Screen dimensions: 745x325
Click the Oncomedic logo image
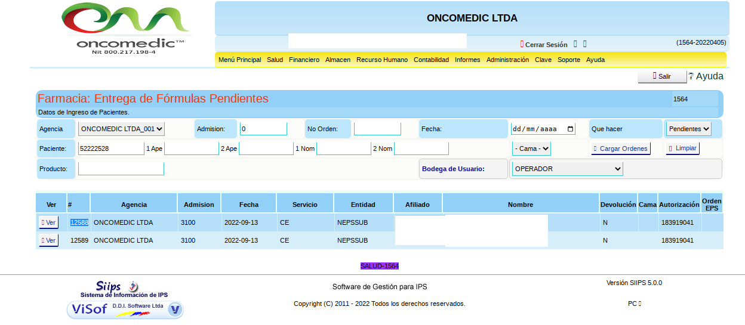point(127,29)
